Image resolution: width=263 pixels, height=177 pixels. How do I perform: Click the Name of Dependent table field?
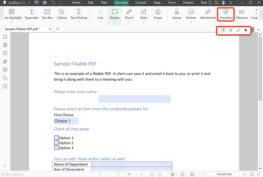pos(132,164)
